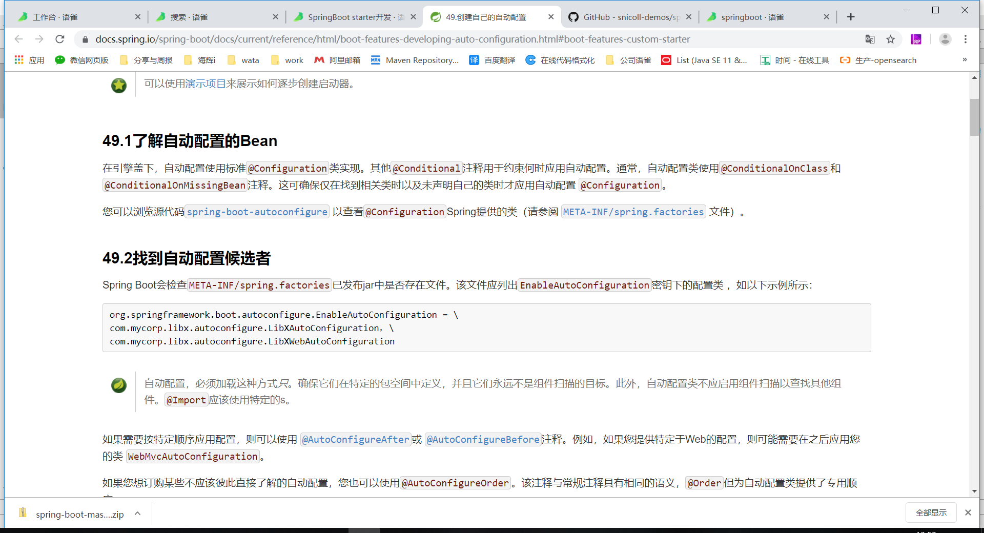Click the EnableAutoConfiguration inline code
This screenshot has width=984, height=533.
coord(585,285)
